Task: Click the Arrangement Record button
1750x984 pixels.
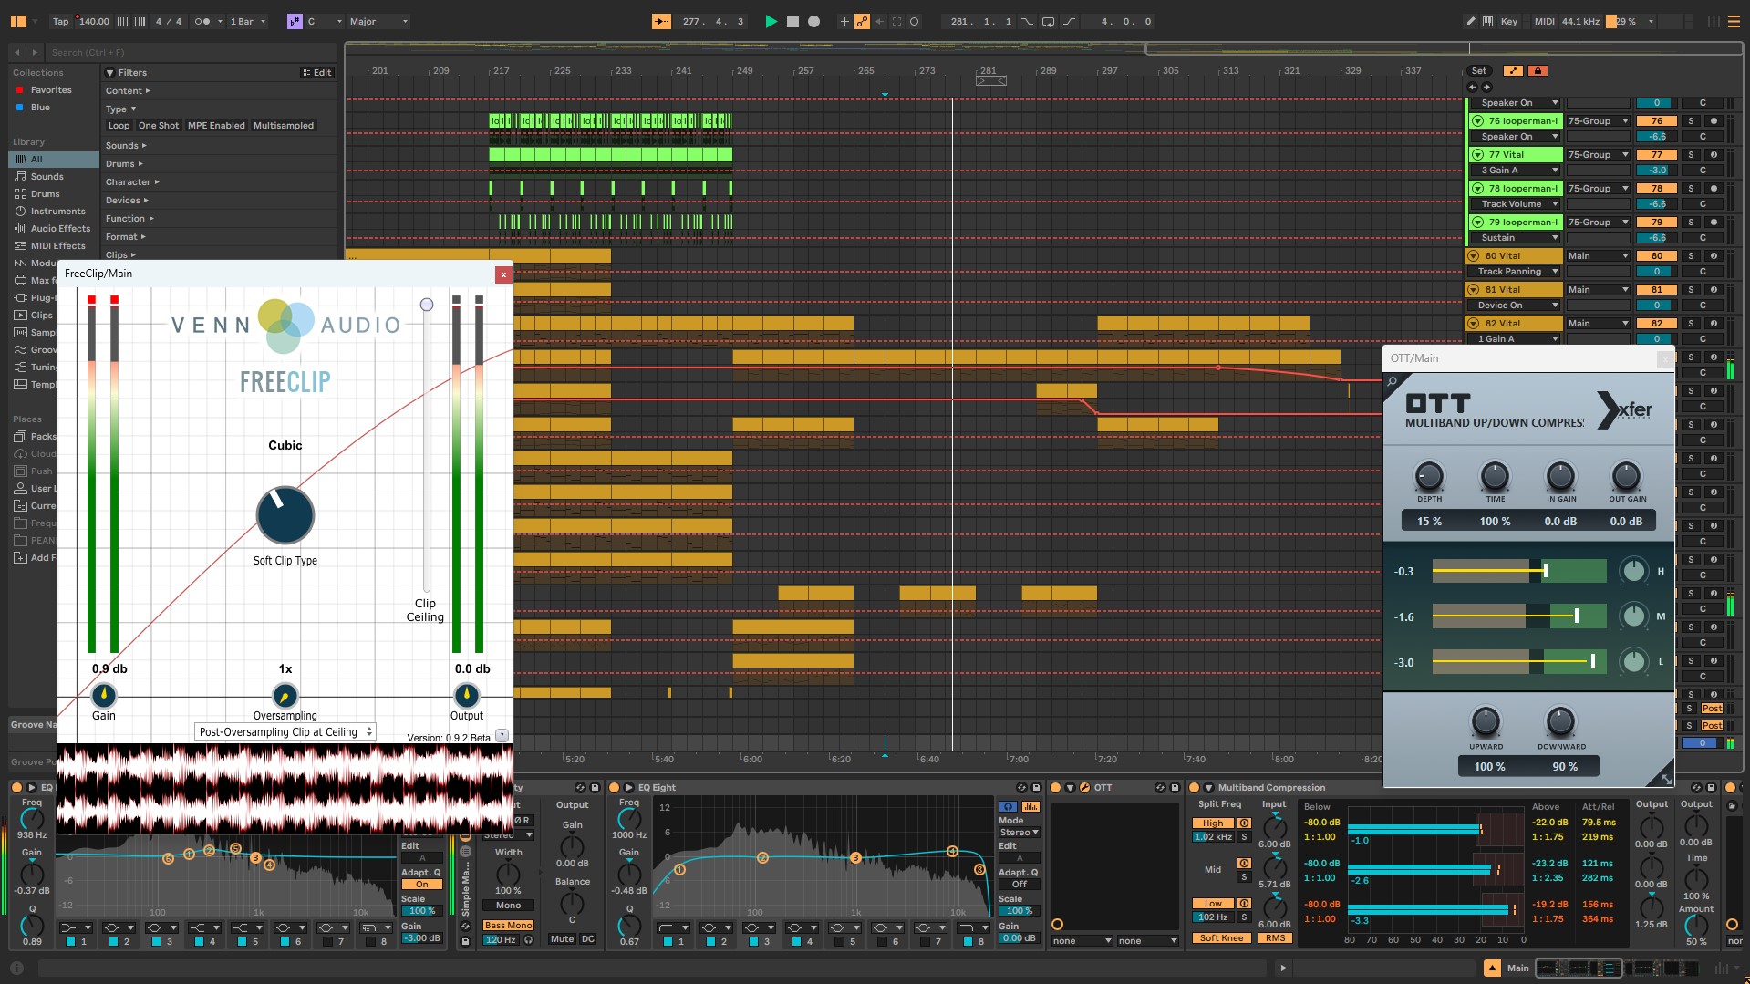Action: (814, 21)
